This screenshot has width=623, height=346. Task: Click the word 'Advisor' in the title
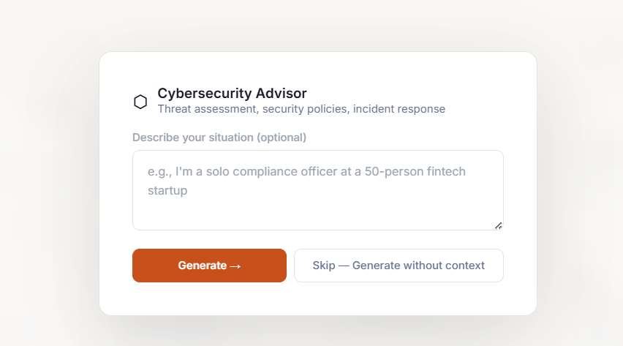click(282, 94)
